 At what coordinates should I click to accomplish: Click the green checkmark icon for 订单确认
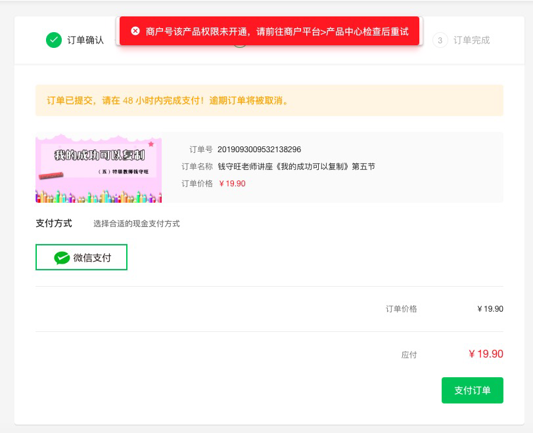(x=54, y=40)
